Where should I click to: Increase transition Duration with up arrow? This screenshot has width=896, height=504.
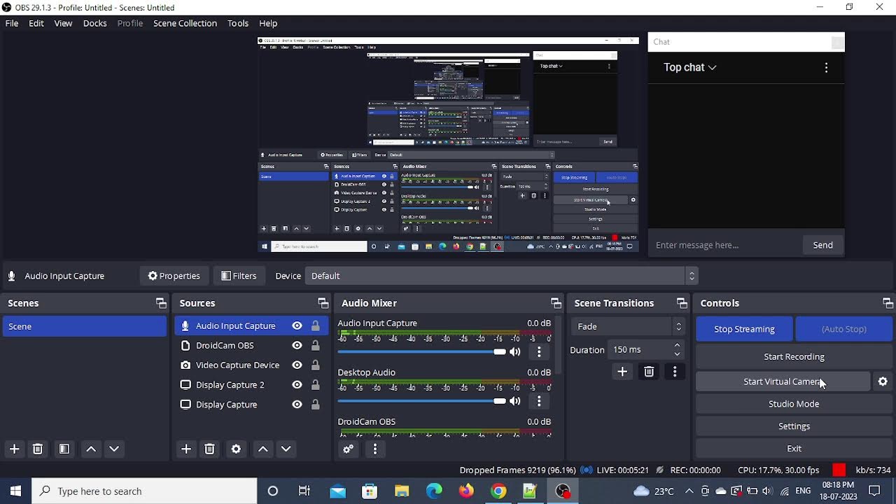point(677,345)
